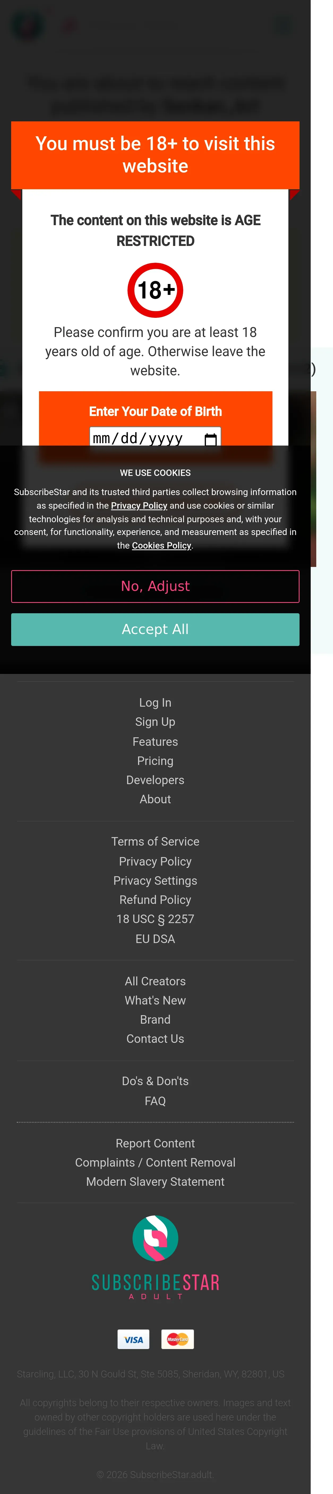Click the date of birth input field
The width and height of the screenshot is (333, 1494).
click(x=144, y=438)
